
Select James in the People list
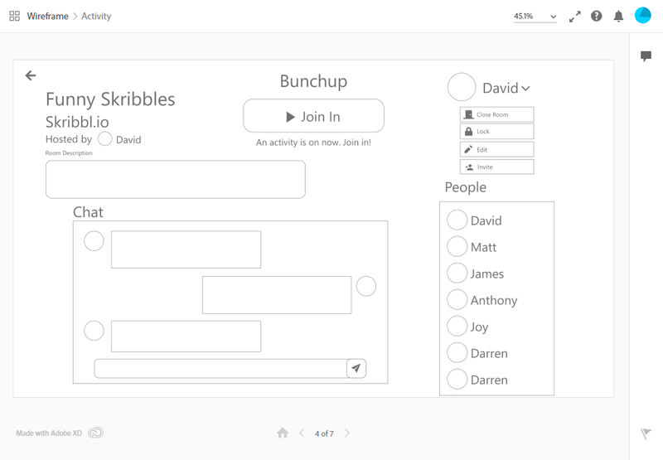click(476, 274)
